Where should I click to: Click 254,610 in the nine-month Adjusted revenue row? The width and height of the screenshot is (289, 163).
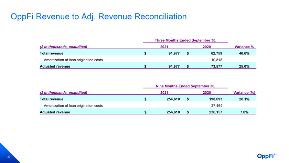(x=173, y=112)
